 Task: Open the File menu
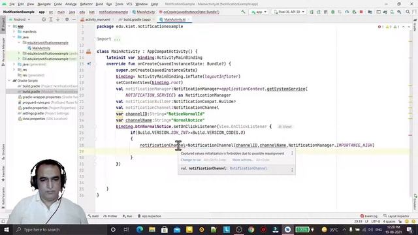[x=12, y=4]
